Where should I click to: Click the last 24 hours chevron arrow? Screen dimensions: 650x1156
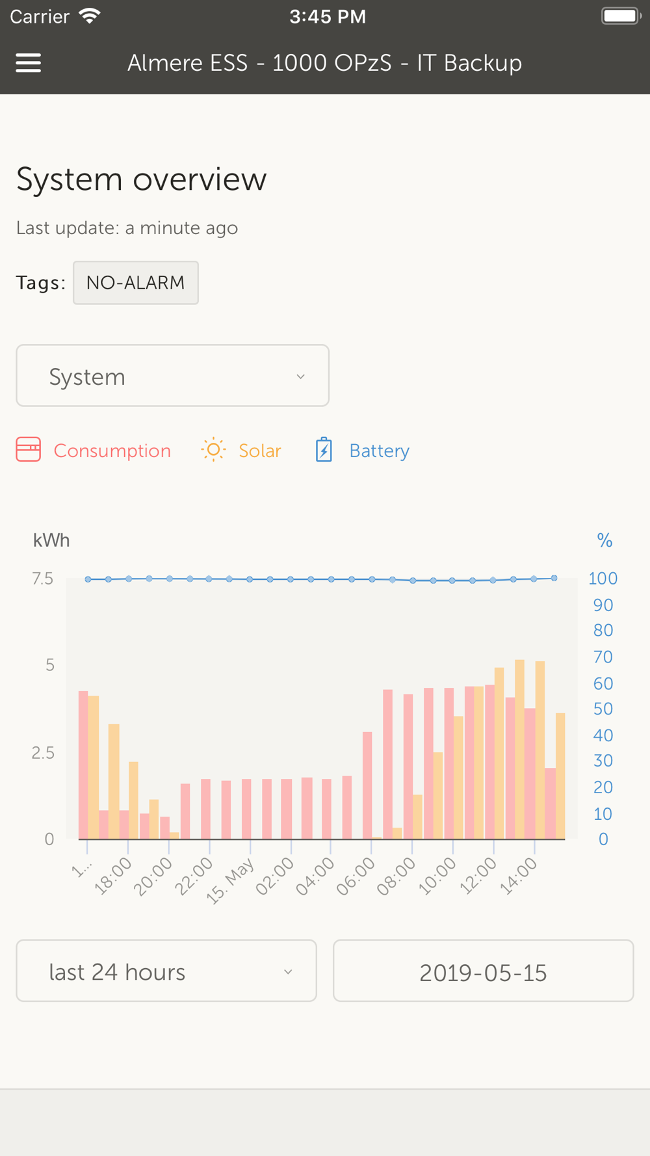pyautogui.click(x=288, y=972)
